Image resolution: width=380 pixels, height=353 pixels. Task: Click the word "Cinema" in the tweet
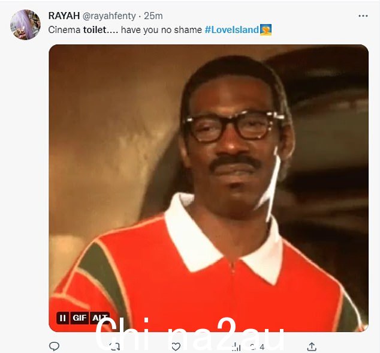[64, 30]
